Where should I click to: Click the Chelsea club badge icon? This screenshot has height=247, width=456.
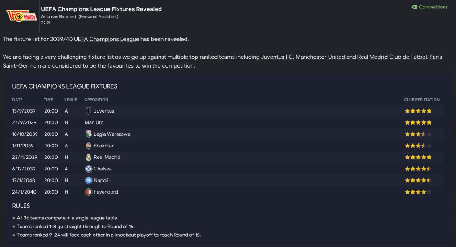click(88, 169)
